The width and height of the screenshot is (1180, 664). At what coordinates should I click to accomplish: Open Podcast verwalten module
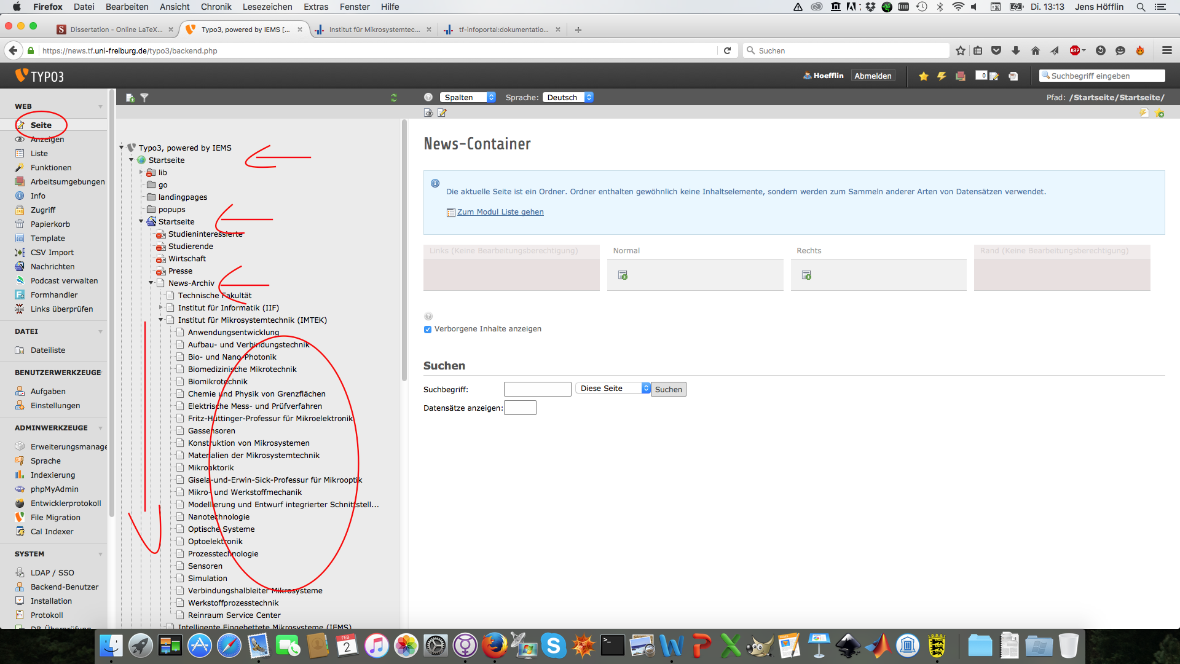click(x=64, y=281)
